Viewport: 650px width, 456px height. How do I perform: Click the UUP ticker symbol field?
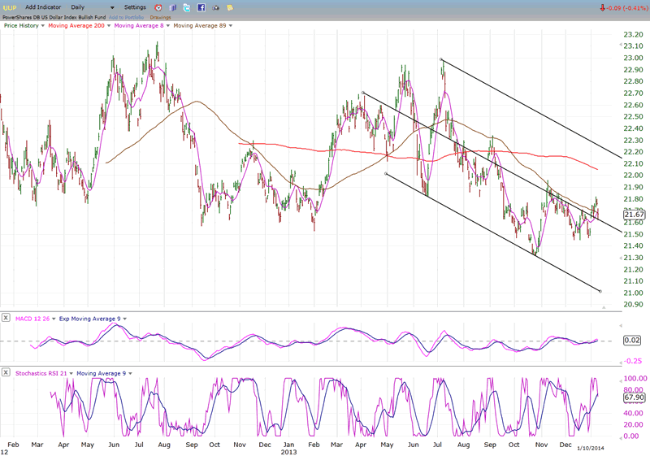click(10, 7)
